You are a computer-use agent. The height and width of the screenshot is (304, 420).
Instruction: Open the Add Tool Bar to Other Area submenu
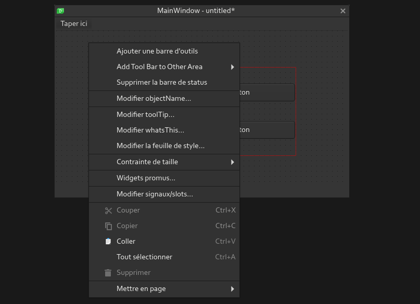pyautogui.click(x=233, y=67)
